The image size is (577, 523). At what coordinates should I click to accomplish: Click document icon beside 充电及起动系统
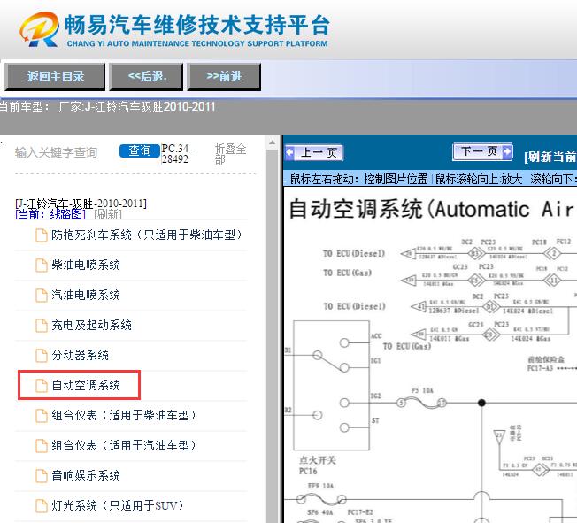click(42, 326)
